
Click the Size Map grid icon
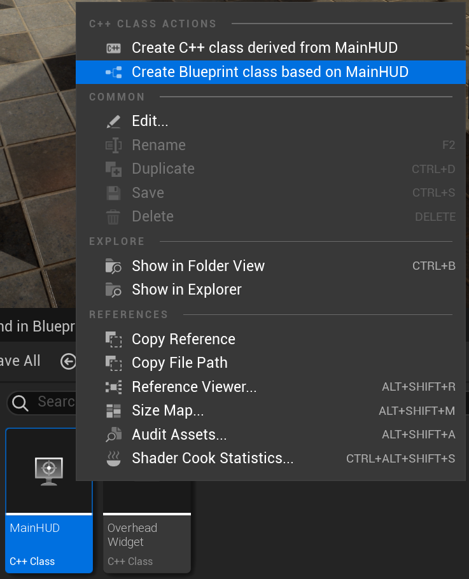(x=113, y=410)
